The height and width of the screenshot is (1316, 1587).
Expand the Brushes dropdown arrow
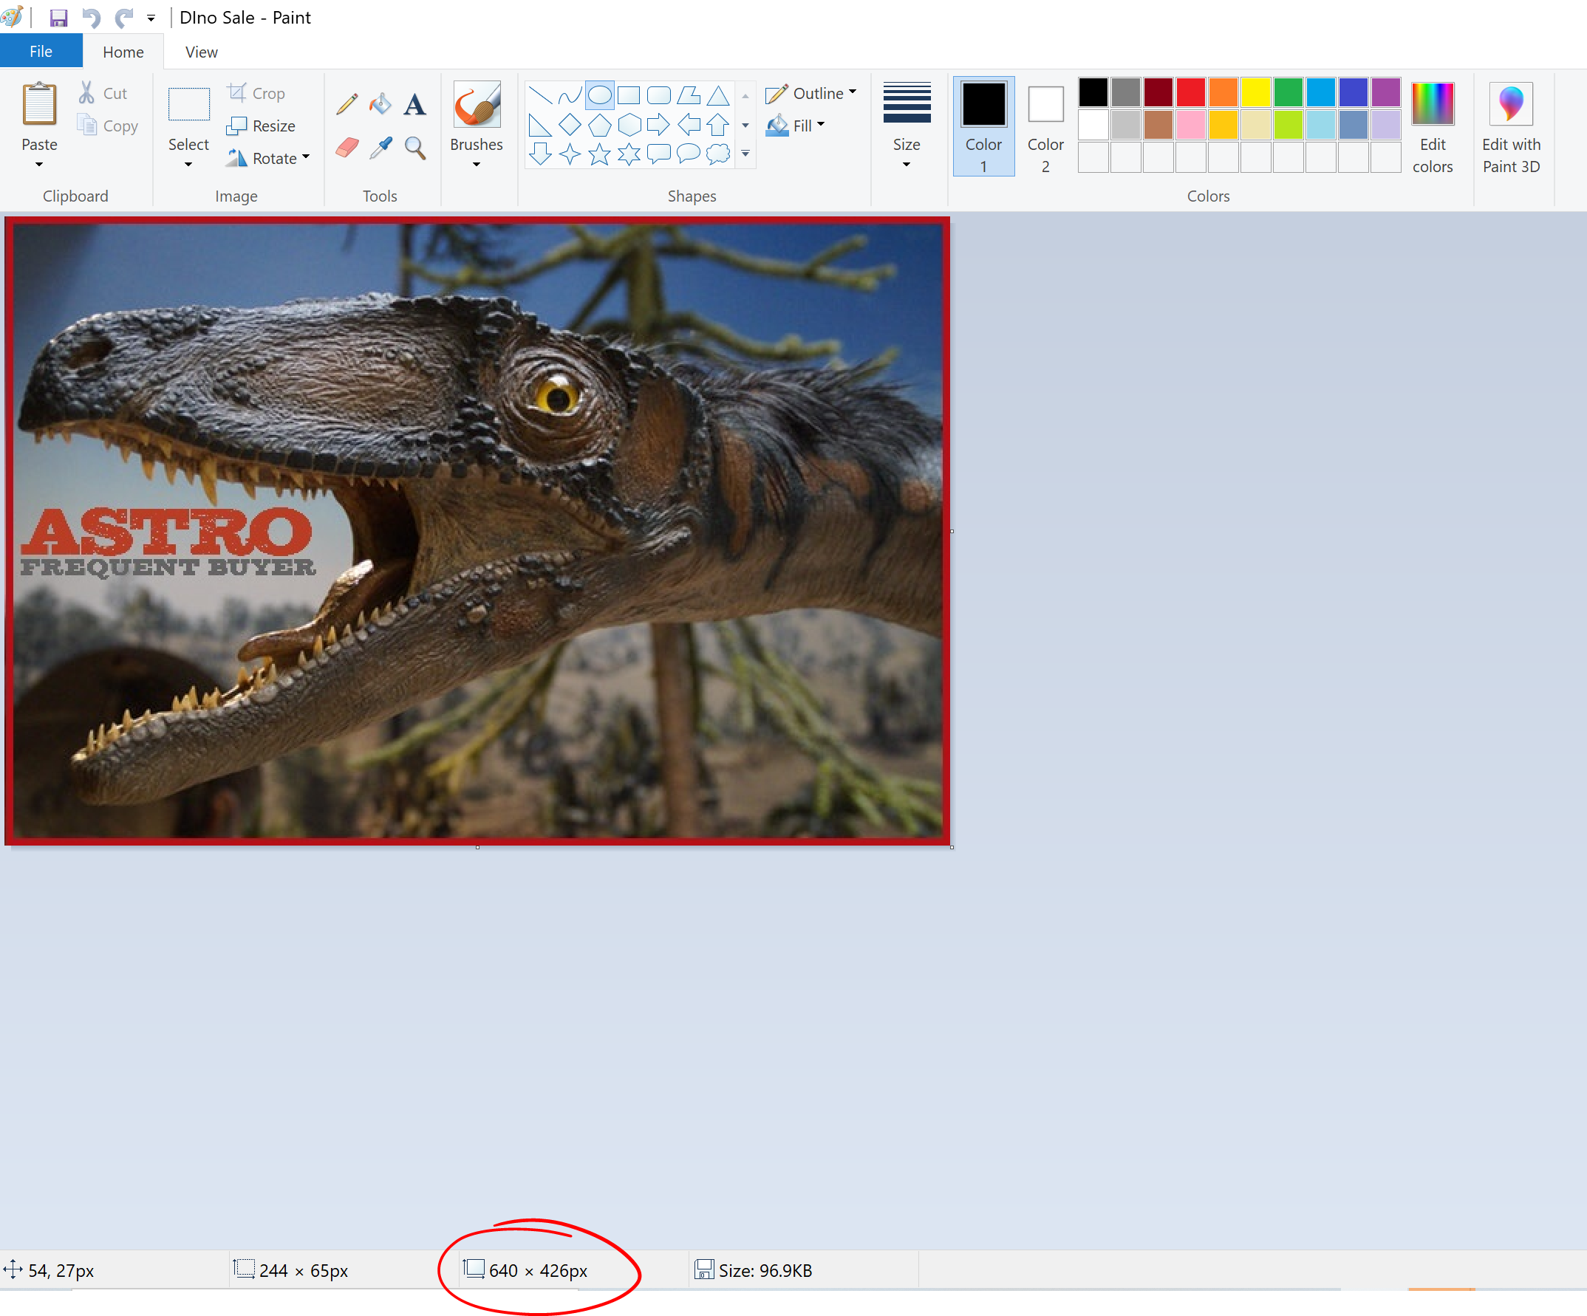point(476,165)
